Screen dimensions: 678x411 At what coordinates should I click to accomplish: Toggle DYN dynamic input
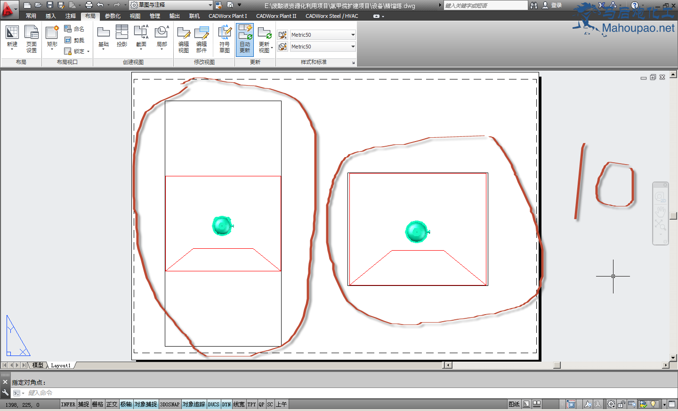click(x=226, y=404)
